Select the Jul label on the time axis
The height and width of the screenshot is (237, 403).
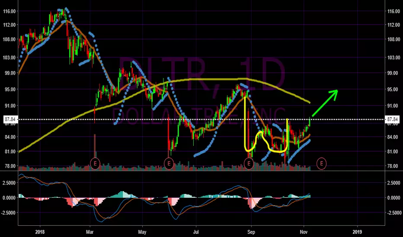pyautogui.click(x=196, y=232)
